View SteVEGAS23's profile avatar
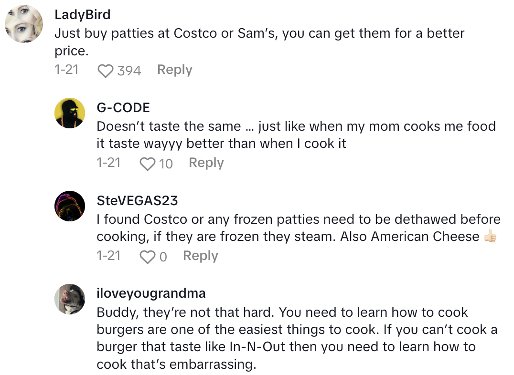This screenshot has width=514, height=375. click(x=70, y=206)
